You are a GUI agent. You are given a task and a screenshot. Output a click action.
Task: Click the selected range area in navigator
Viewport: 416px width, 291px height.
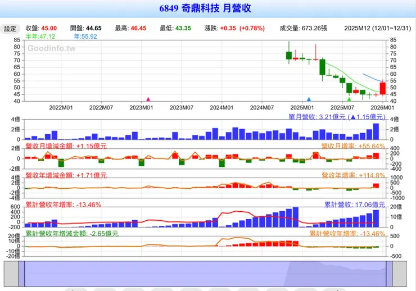point(205,274)
